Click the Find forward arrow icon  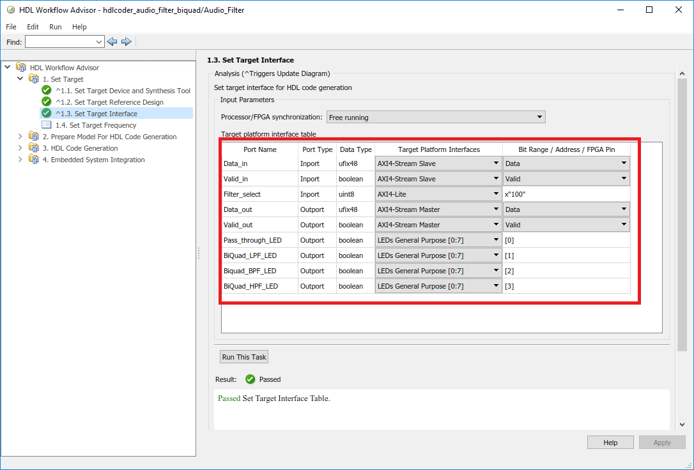click(126, 42)
